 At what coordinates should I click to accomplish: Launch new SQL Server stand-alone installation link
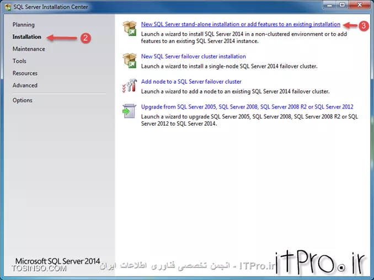pos(241,24)
